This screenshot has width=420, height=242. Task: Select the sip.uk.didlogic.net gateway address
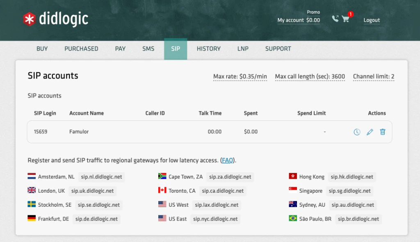tap(92, 191)
